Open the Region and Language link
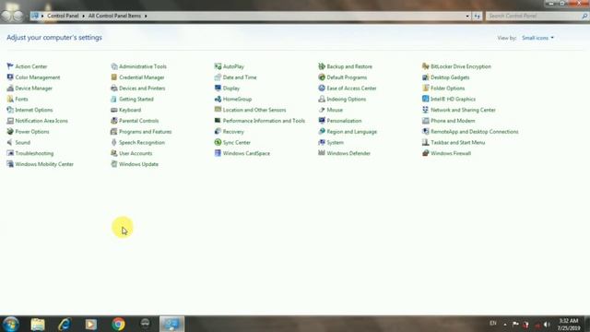590x332 pixels. point(351,132)
